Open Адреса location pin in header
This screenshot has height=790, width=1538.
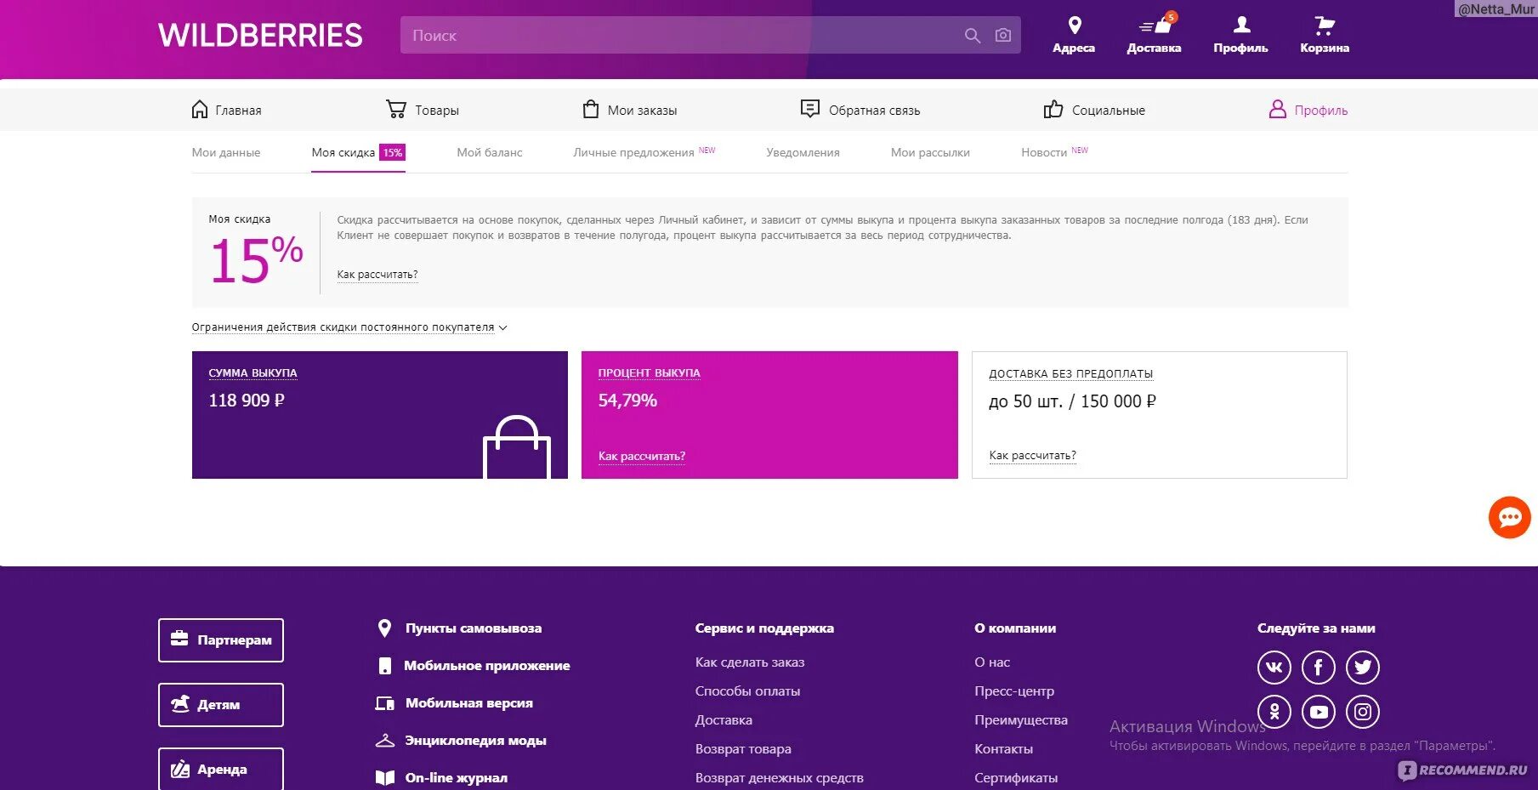1074,26
